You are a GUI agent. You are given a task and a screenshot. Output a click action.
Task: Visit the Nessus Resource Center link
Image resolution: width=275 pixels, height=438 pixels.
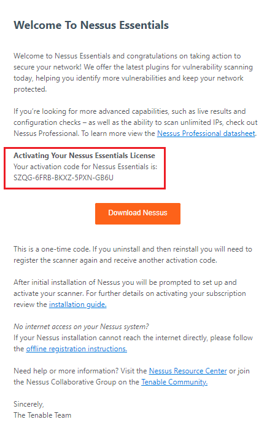coord(188,371)
